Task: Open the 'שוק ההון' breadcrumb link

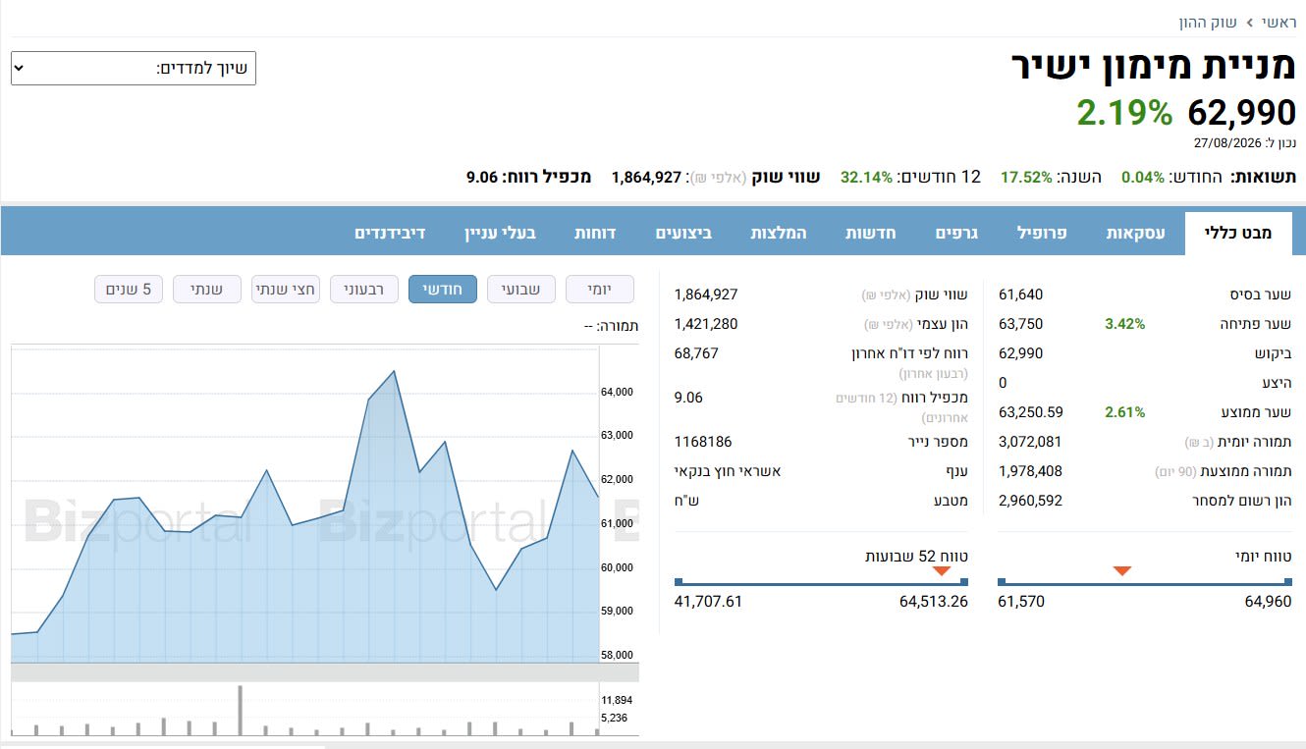Action: (1208, 22)
